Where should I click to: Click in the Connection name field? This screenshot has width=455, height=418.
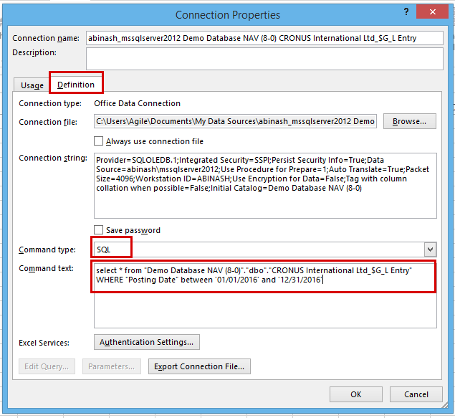tap(264, 38)
